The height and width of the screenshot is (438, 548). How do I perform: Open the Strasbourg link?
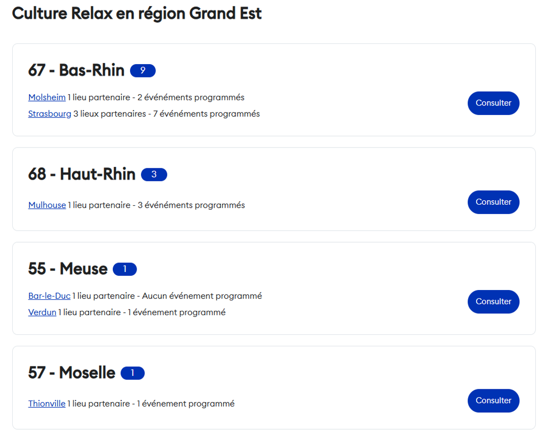(50, 114)
